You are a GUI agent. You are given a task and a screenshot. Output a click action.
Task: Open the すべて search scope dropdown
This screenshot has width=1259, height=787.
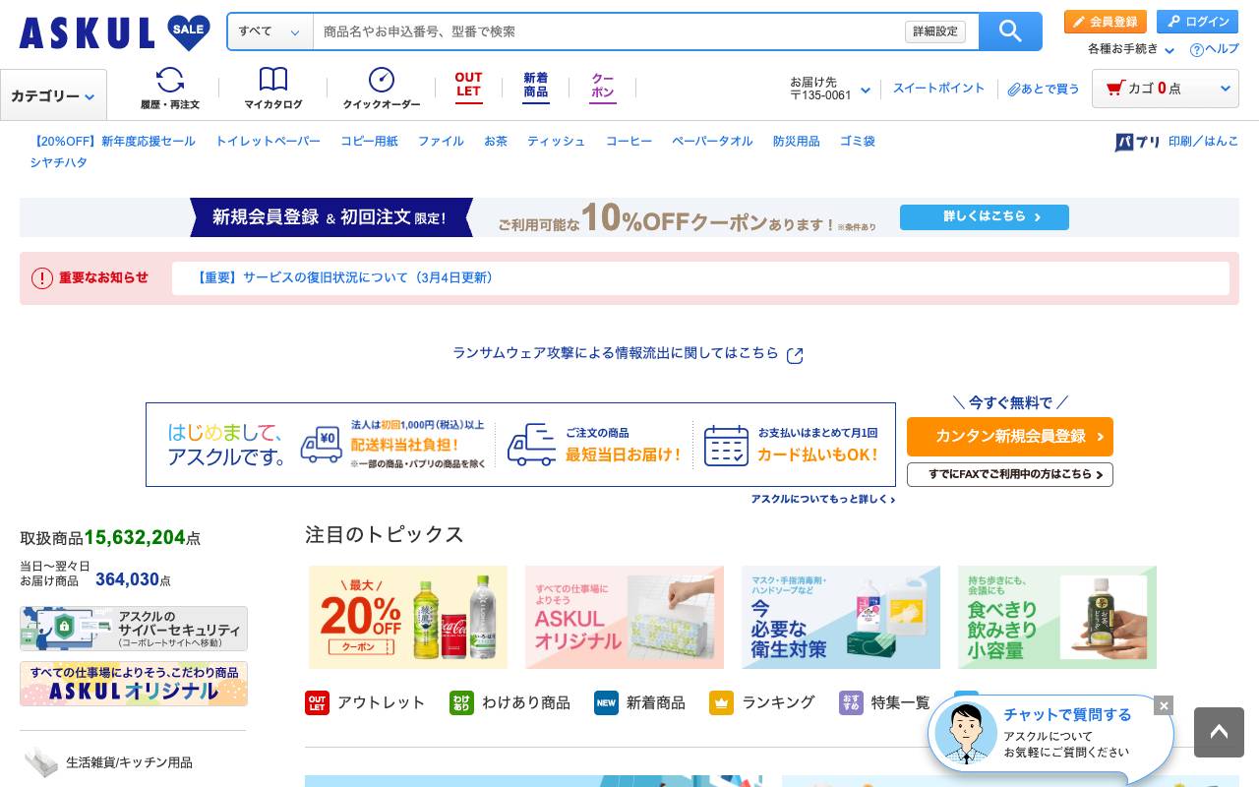click(x=270, y=30)
